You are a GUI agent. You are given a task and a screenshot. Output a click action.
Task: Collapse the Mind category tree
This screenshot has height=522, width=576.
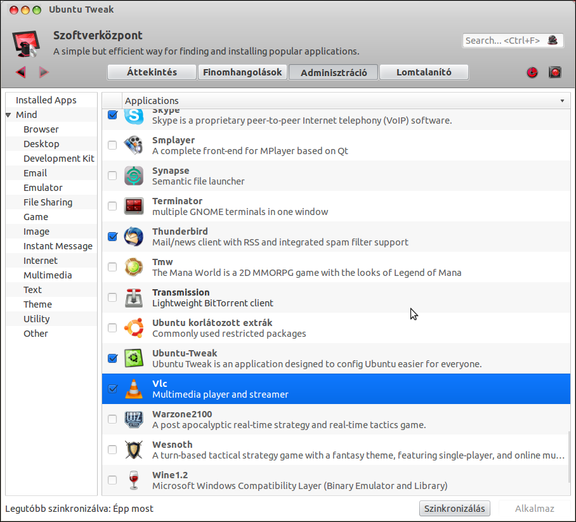click(8, 115)
